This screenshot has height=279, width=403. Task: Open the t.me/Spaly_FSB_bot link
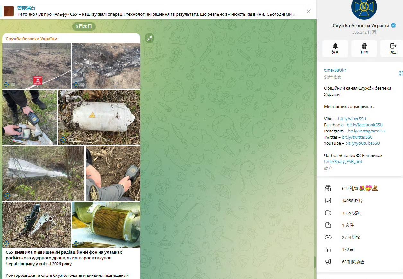tap(343, 161)
